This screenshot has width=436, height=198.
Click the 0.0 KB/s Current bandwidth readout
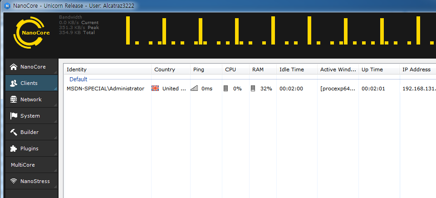[x=78, y=23]
